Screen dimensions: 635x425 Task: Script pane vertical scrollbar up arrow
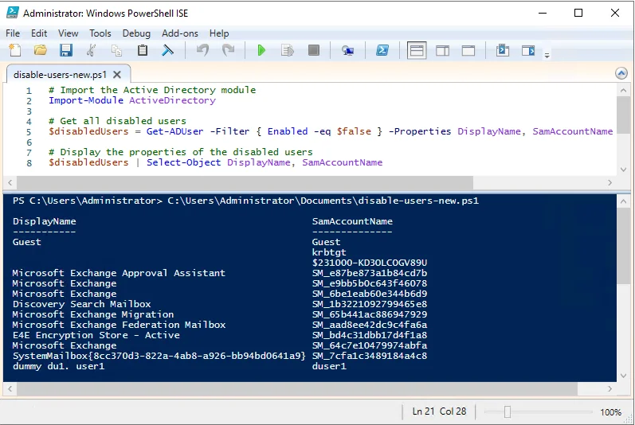(x=623, y=91)
